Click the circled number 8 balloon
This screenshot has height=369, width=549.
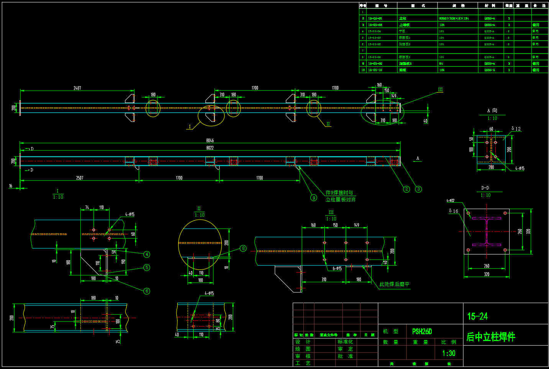[x=243, y=248]
